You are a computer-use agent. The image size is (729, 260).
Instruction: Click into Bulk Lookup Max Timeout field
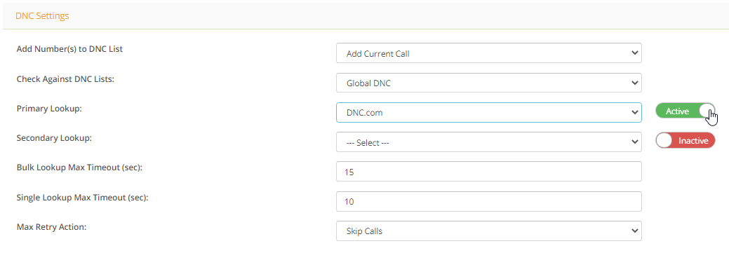point(488,172)
